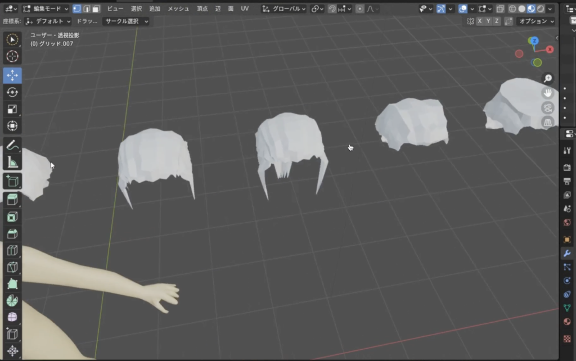This screenshot has width=576, height=361.
Task: Open the 選択 menu
Action: point(136,9)
